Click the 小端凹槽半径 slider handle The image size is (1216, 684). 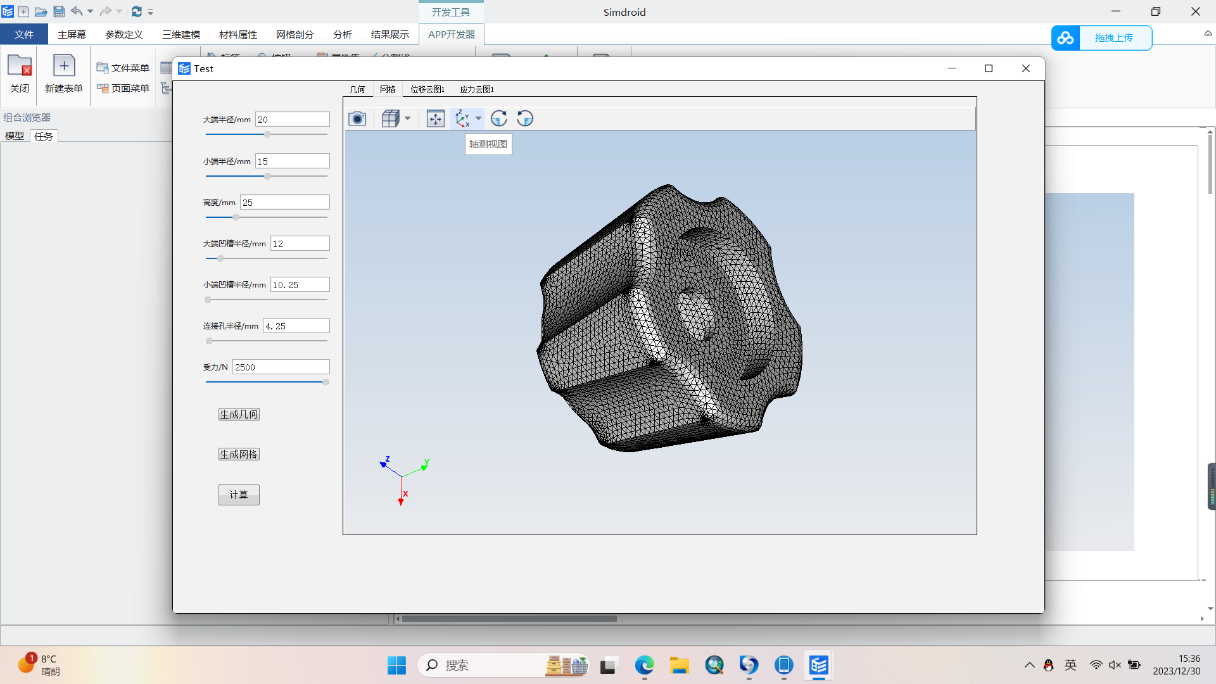coord(208,300)
